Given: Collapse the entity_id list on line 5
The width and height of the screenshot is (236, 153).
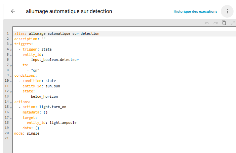Looking at the screenshot, I should [11, 55].
